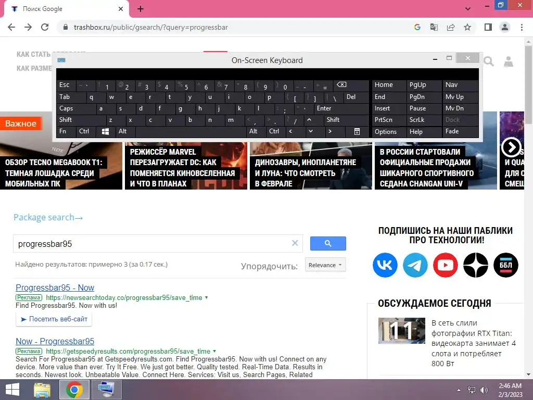Toggle the Fn key on keyboard
The width and height of the screenshot is (533, 400).
click(x=66, y=132)
